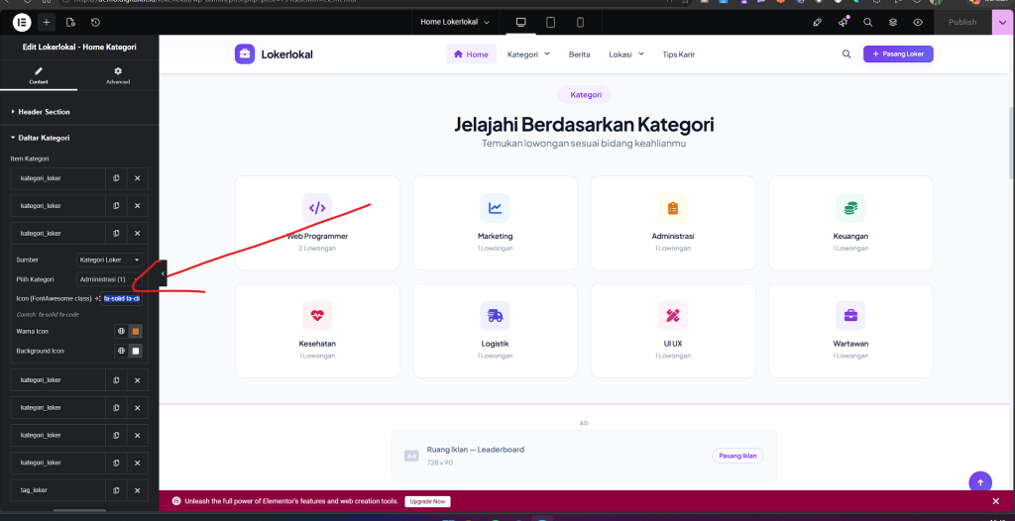Collapse the editor panel with side arrow
Viewport: 1015px width, 521px height.
[x=163, y=273]
